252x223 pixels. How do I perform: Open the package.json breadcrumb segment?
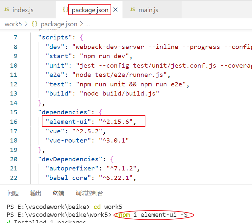59,24
